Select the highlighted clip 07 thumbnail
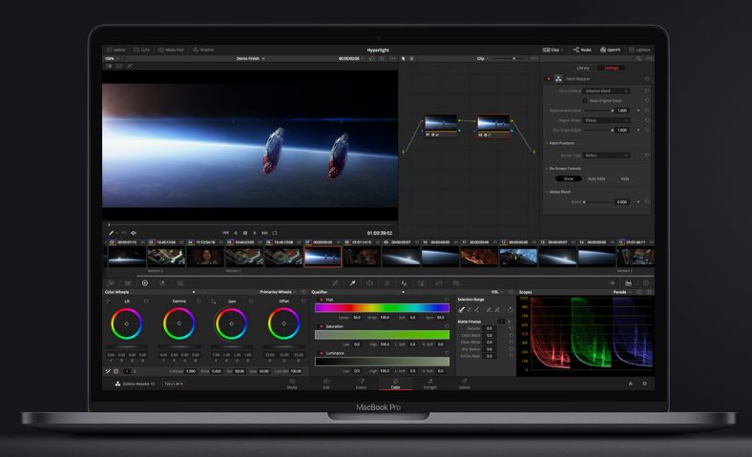The width and height of the screenshot is (752, 457). pos(323,256)
